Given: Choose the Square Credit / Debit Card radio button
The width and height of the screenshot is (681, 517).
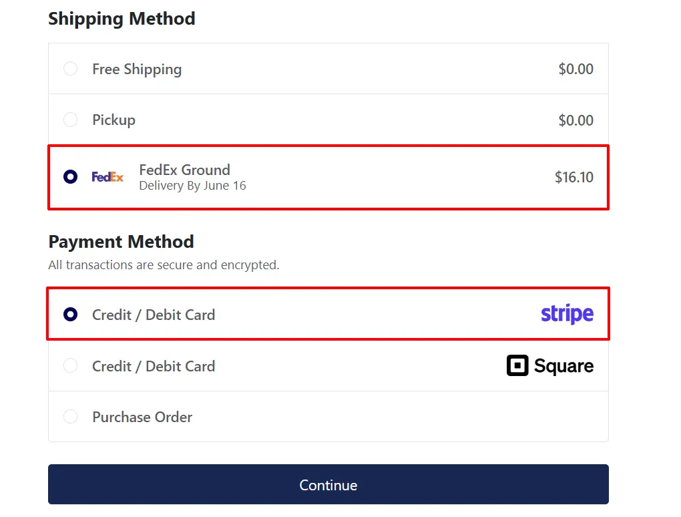Looking at the screenshot, I should click(x=70, y=365).
